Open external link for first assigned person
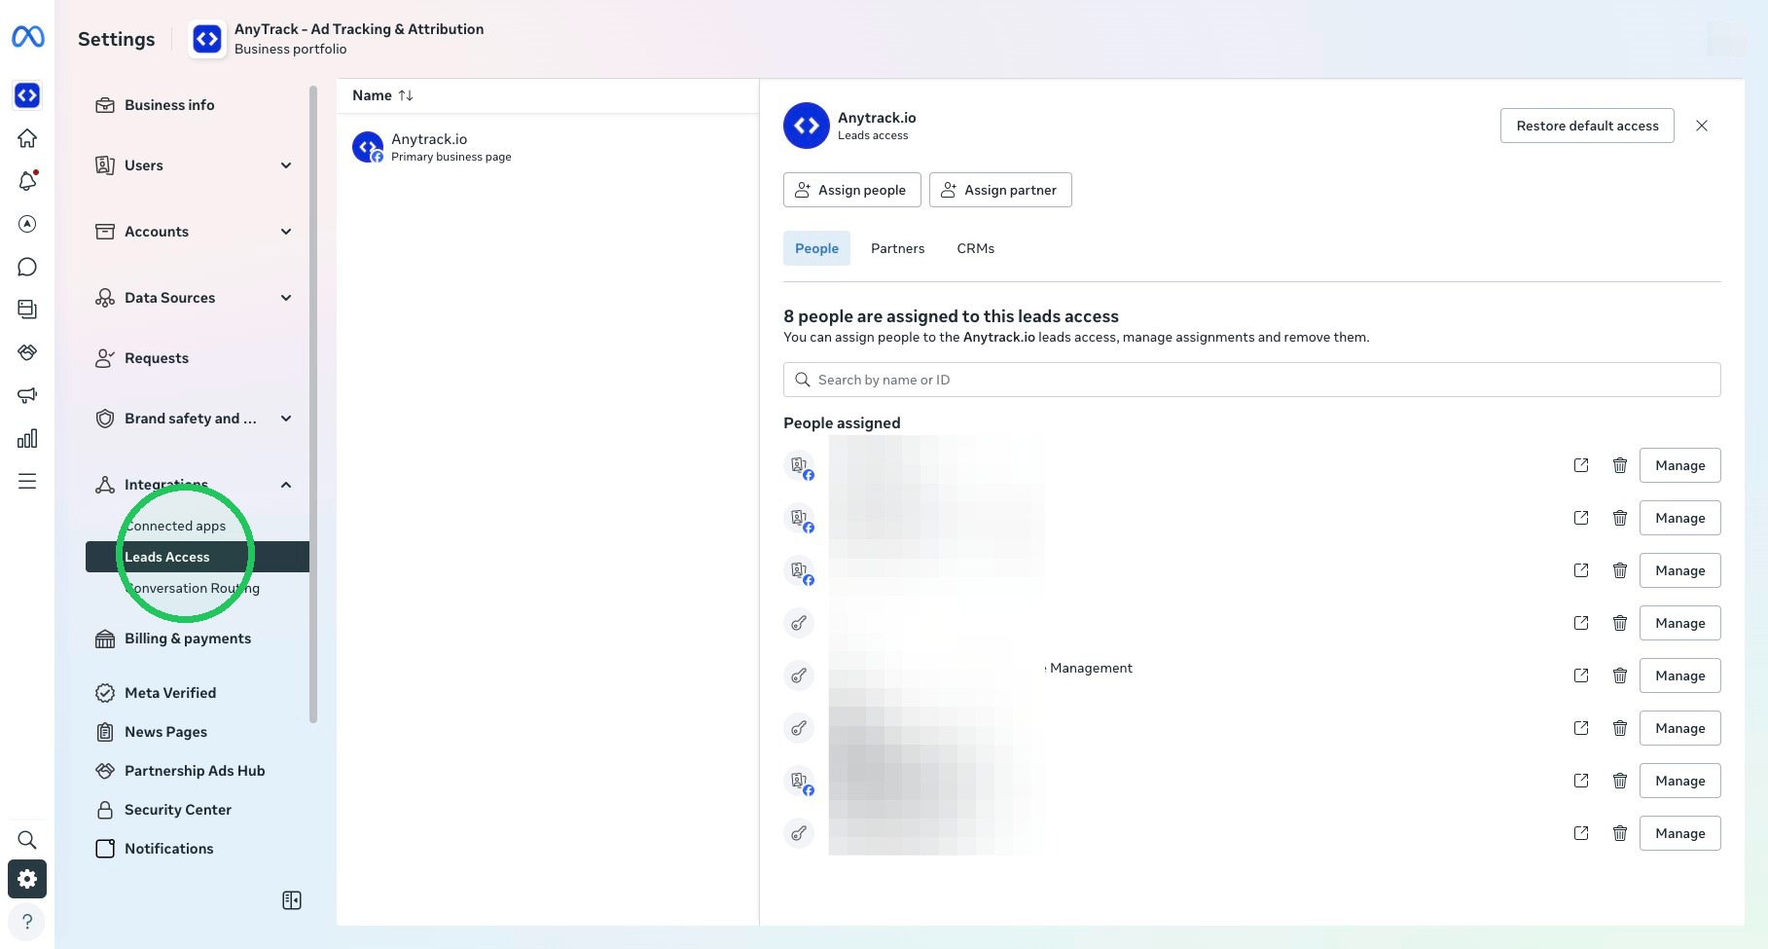 pos(1581,465)
